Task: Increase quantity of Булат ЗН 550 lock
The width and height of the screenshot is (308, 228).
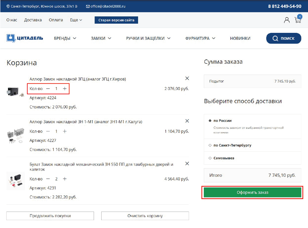Action: [65, 179]
